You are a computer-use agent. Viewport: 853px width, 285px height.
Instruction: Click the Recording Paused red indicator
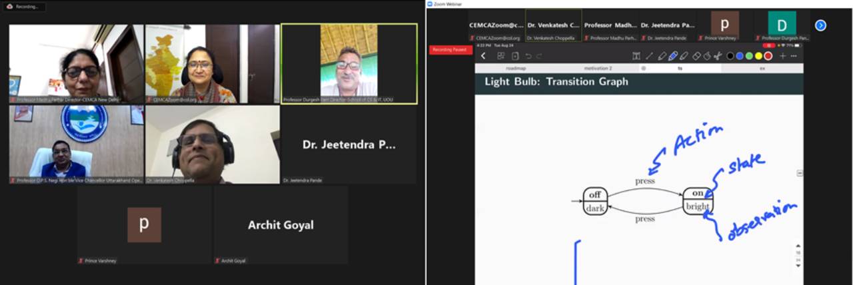point(450,50)
